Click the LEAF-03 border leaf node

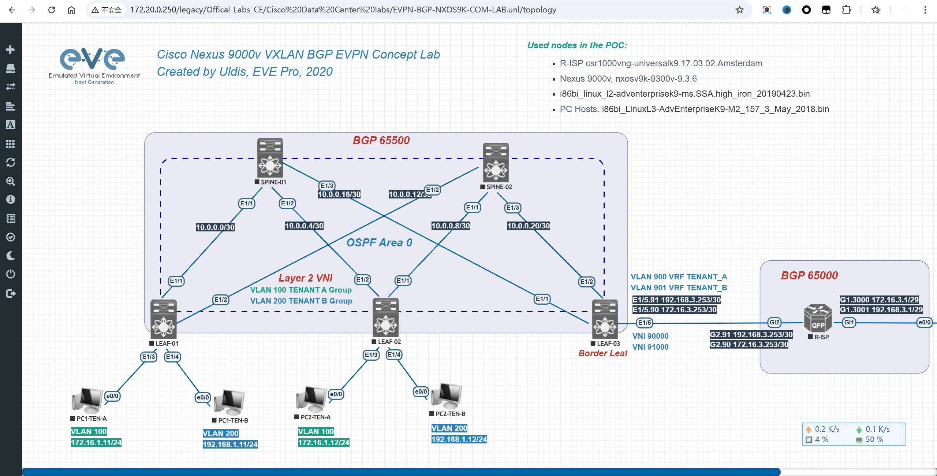[605, 319]
